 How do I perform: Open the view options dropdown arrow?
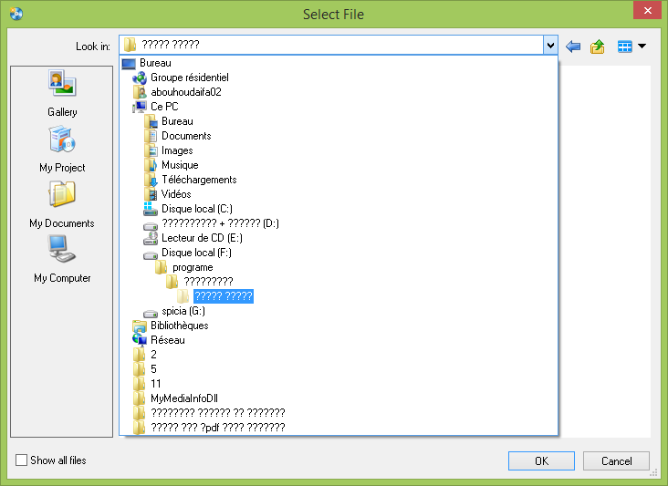click(x=642, y=46)
